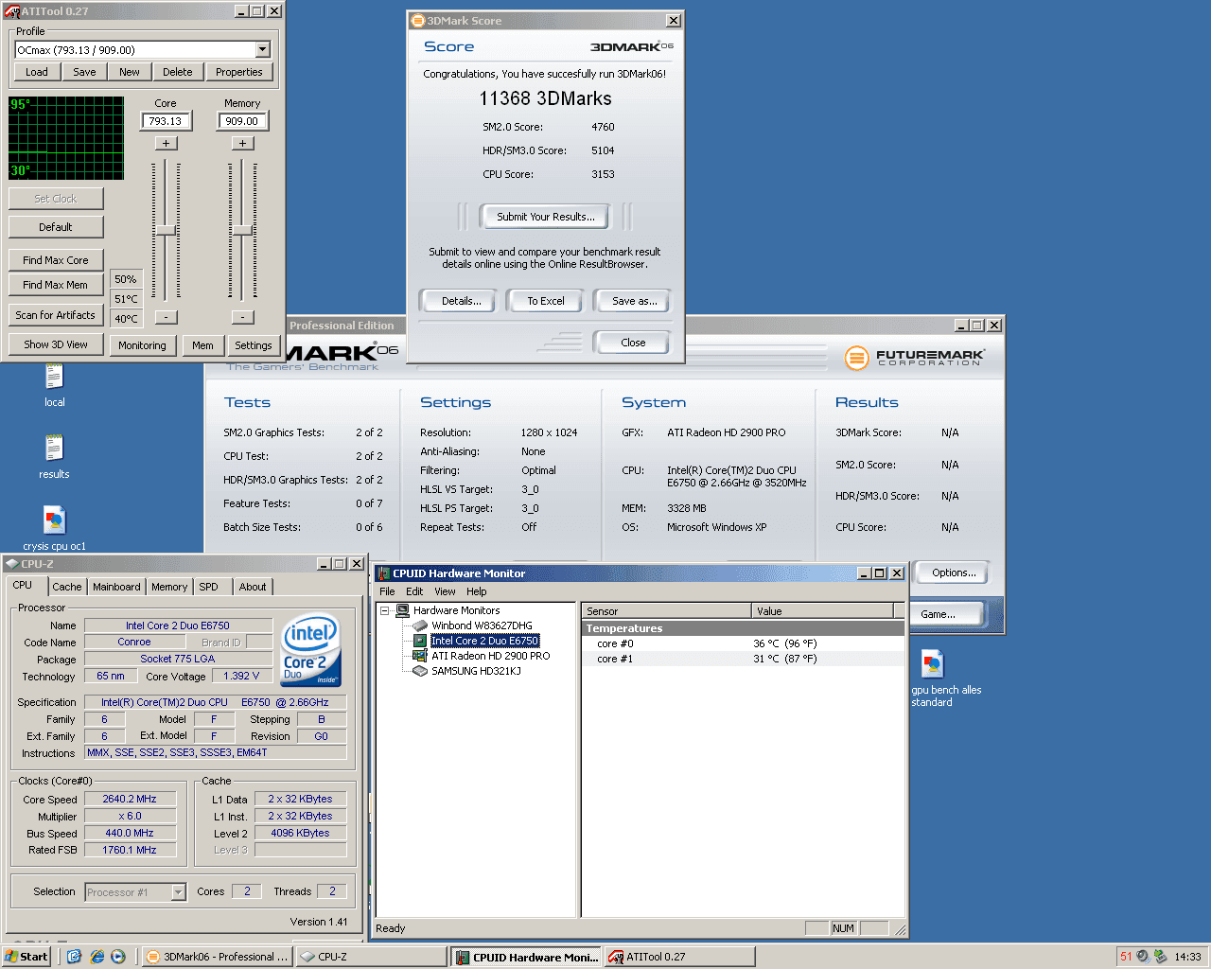Switch to 3DMark06 Professional taskbar button
The image size is (1211, 969).
click(x=218, y=957)
